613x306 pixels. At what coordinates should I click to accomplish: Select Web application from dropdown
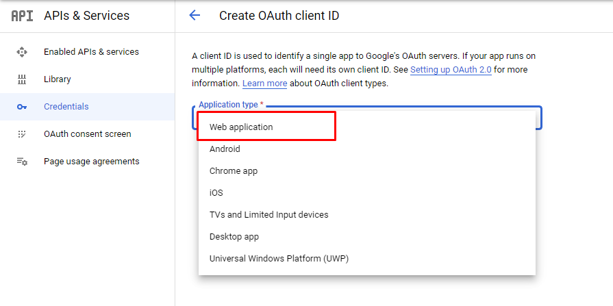241,127
